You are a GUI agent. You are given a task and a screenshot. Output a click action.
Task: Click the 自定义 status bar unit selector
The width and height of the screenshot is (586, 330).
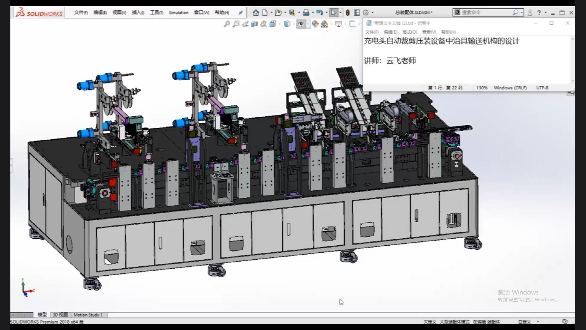pos(524,322)
